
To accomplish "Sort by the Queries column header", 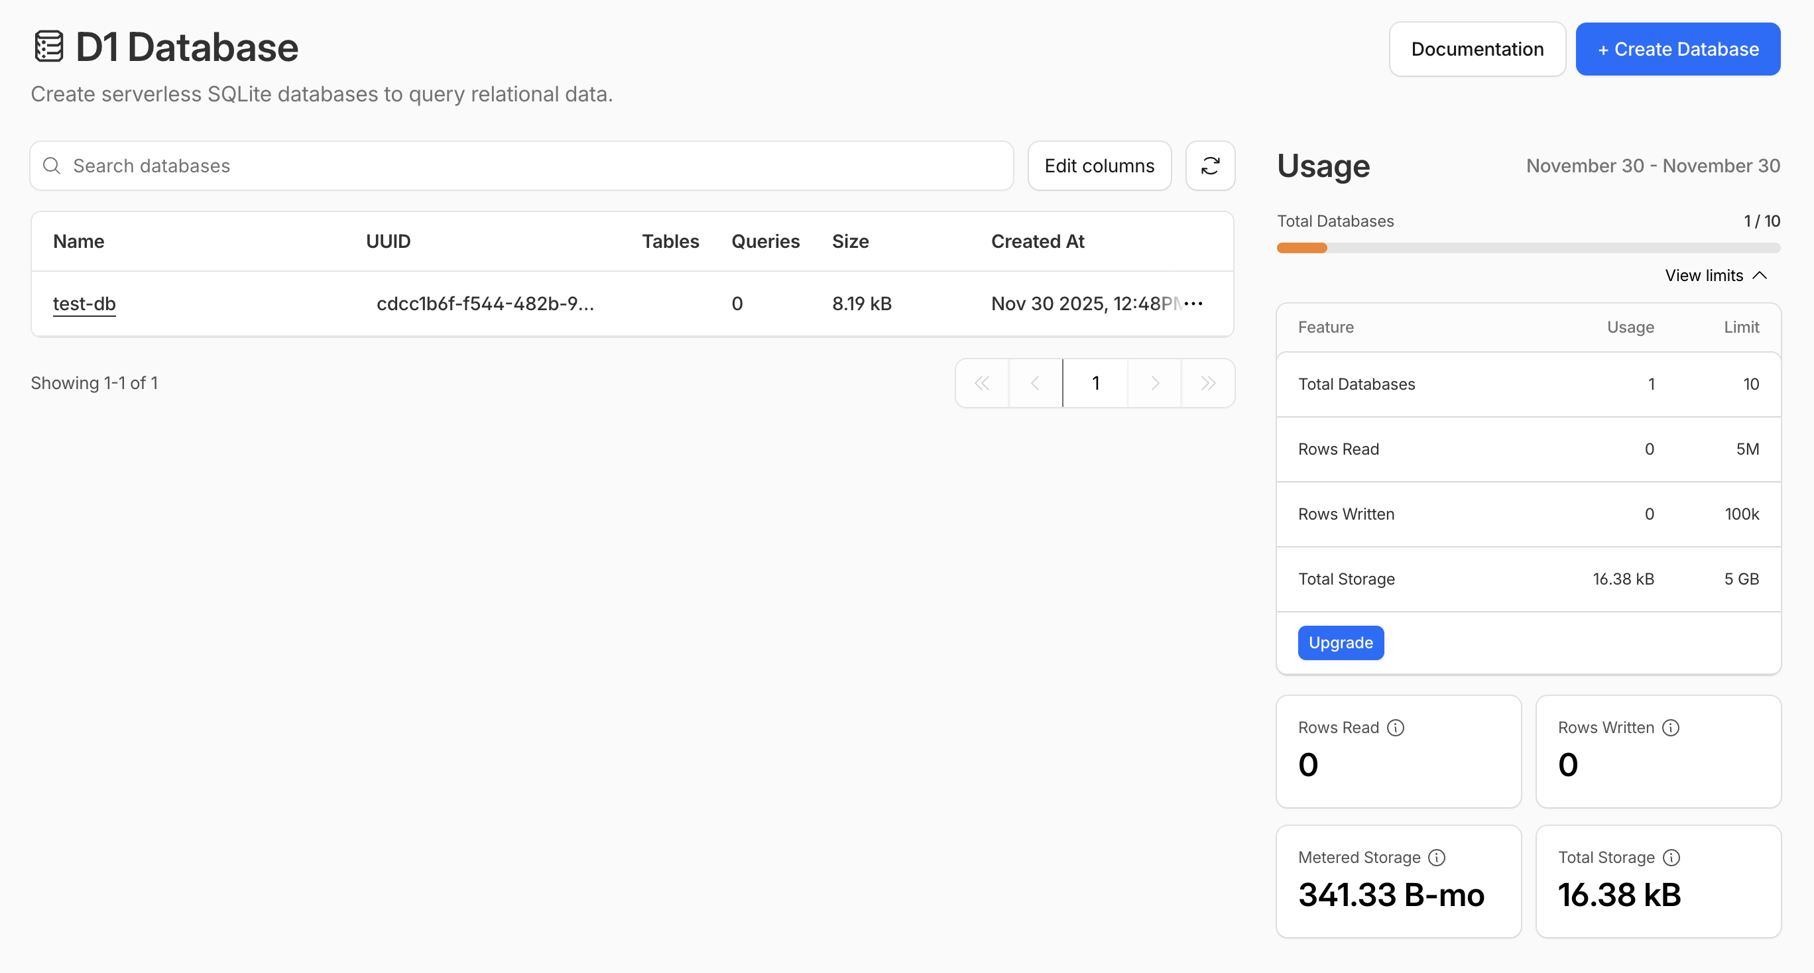I will point(766,241).
